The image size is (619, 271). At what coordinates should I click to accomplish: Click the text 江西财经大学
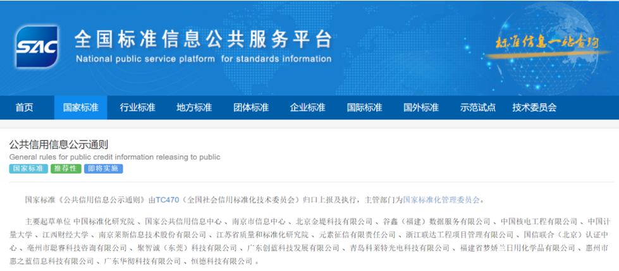66,235
